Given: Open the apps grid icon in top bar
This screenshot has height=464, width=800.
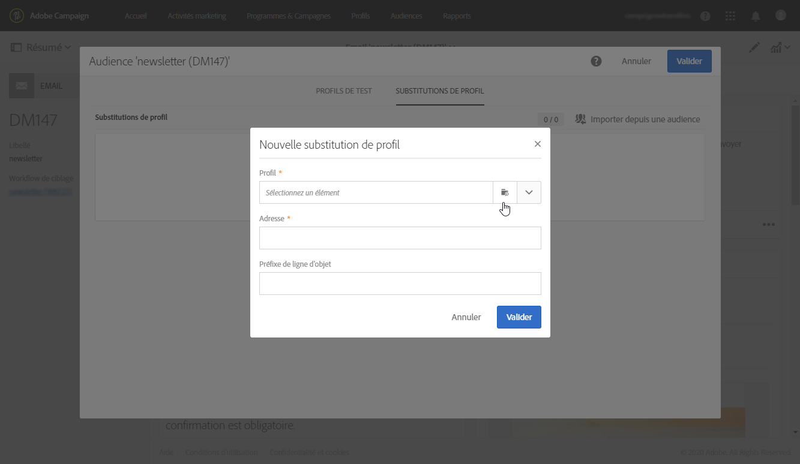Looking at the screenshot, I should [x=730, y=16].
